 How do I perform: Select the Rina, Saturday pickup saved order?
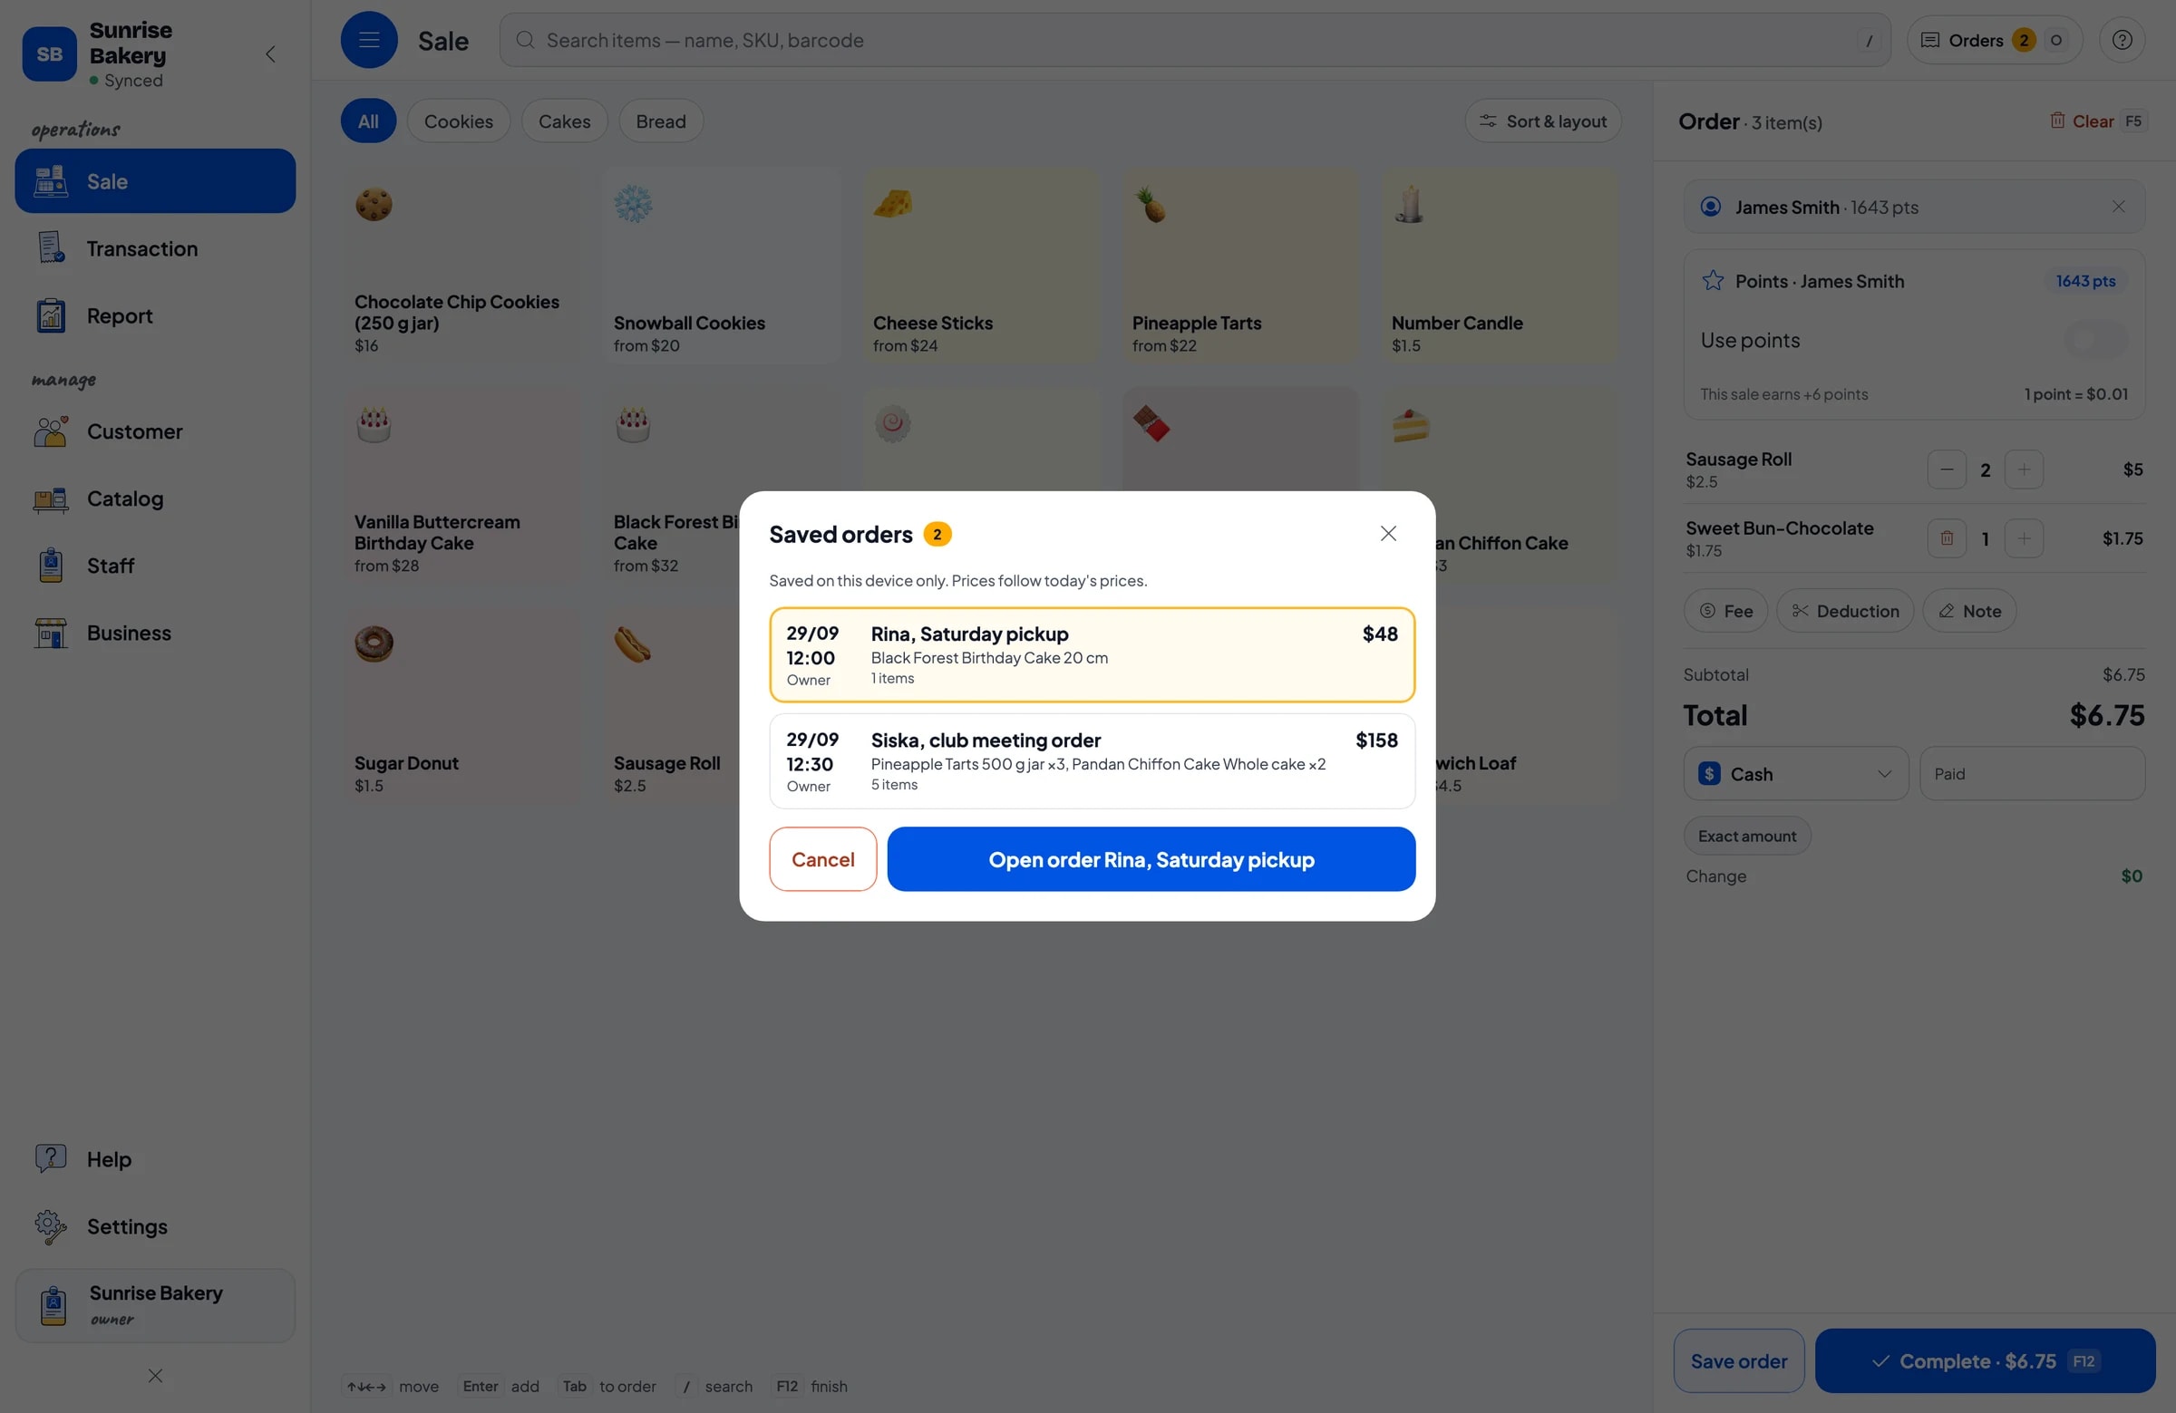click(x=1092, y=654)
